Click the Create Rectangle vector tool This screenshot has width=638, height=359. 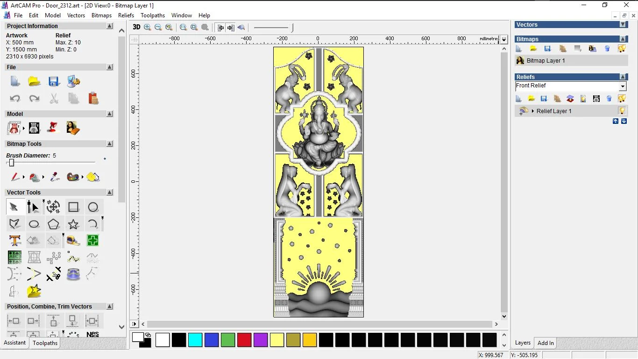73,207
